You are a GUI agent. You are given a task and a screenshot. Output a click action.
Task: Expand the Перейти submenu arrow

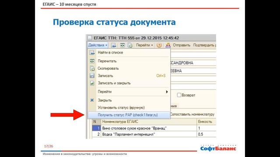(x=167, y=92)
